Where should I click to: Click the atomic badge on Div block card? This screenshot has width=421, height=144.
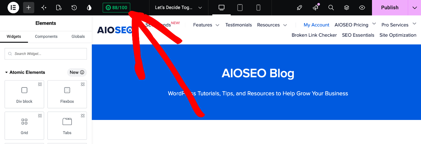click(40, 84)
